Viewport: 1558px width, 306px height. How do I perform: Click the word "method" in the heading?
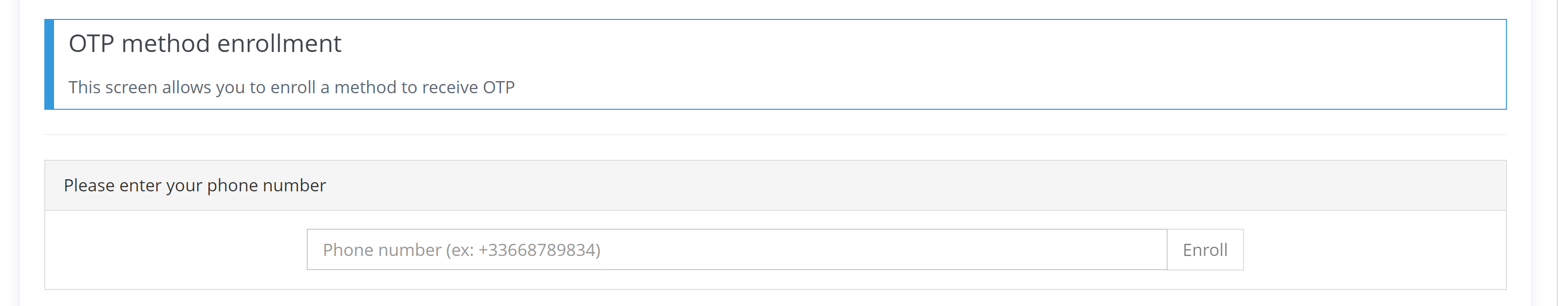(165, 43)
